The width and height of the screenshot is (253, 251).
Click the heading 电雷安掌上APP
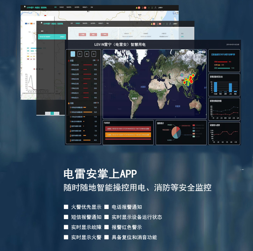pyautogui.click(x=100, y=174)
